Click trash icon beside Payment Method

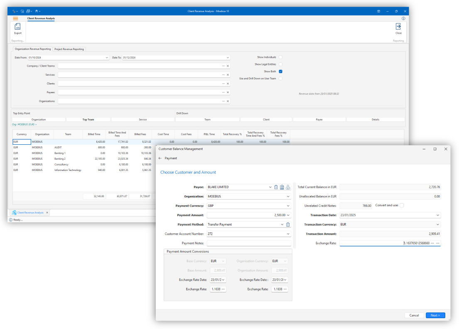point(288,225)
